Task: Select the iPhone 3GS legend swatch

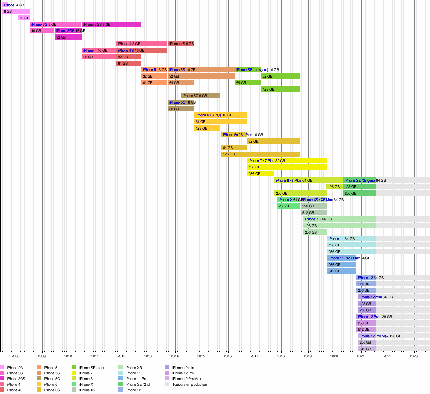Action: pos(2,379)
